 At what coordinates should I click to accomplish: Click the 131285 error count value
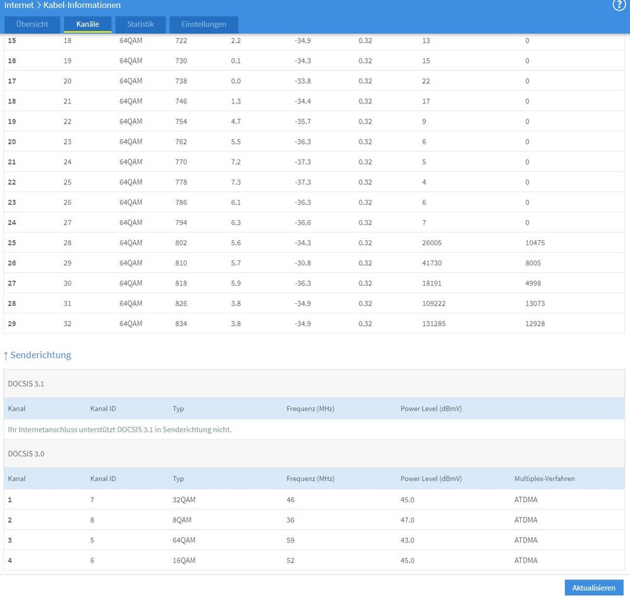pos(435,323)
